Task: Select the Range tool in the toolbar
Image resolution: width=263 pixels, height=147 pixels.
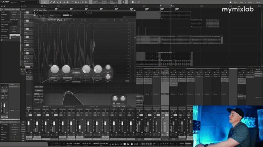Action: pos(48,2)
